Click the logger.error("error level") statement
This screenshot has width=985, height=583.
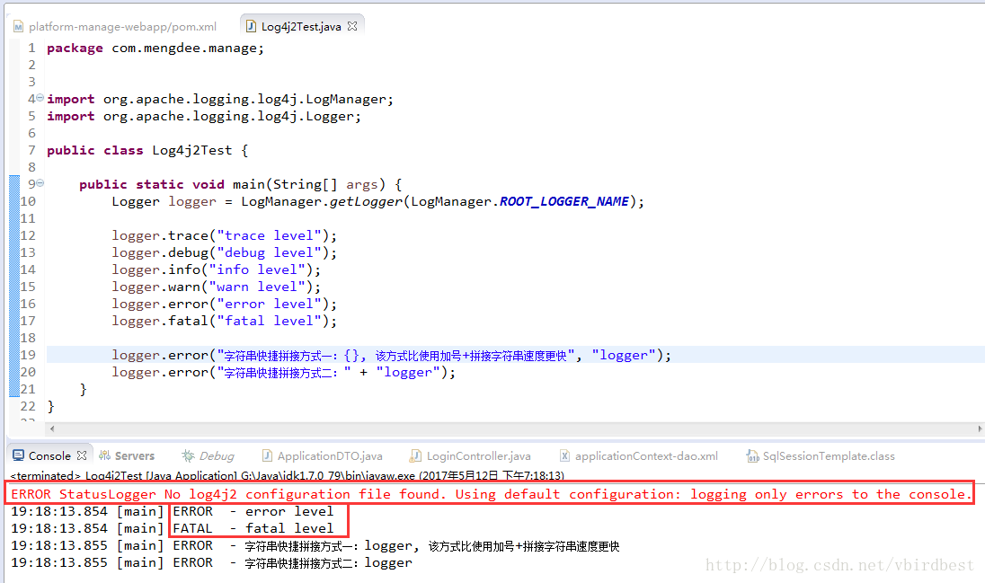(x=225, y=304)
